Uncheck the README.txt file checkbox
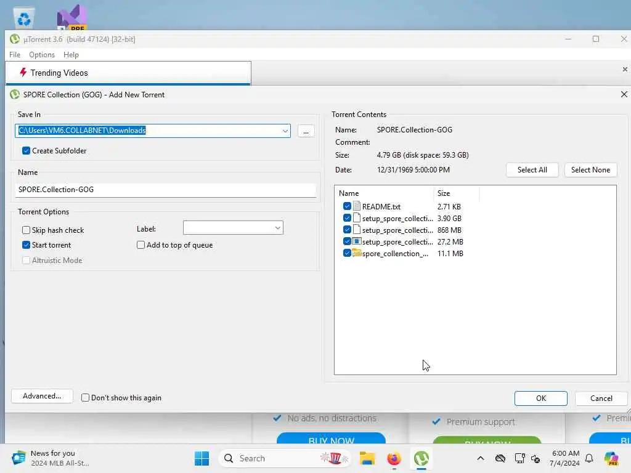Image resolution: width=631 pixels, height=473 pixels. click(347, 206)
